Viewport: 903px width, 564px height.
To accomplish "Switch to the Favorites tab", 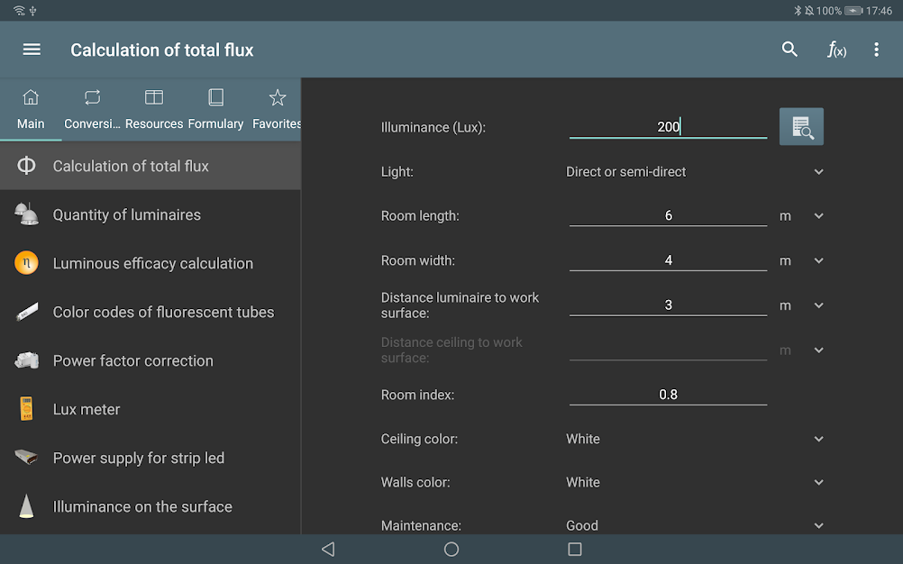I will pyautogui.click(x=276, y=109).
